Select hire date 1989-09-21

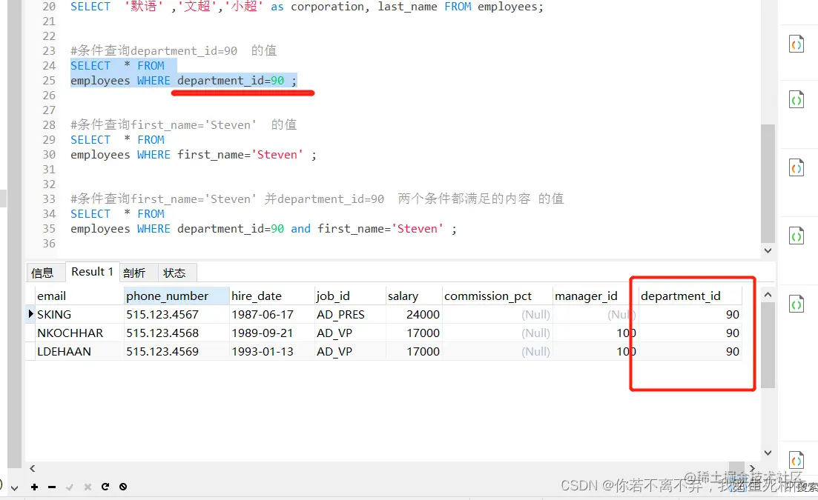tap(271, 333)
